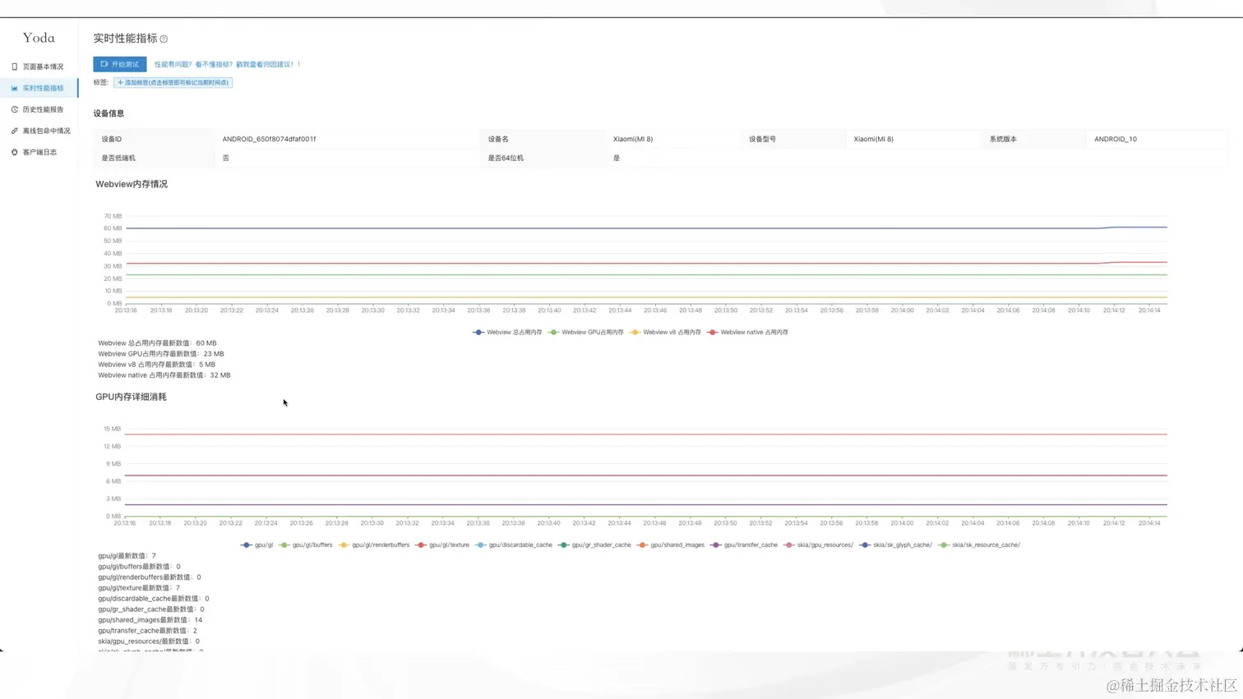This screenshot has width=1243, height=699.
Task: Click the icon beside 客户端日志
Action: [15, 152]
